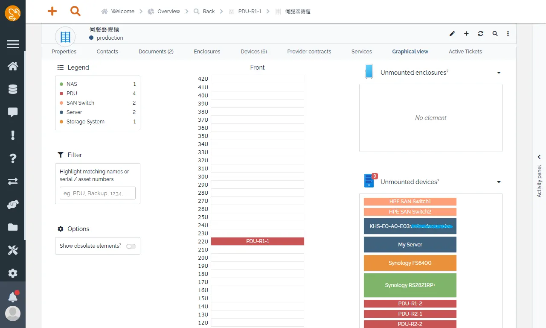
Task: Select HPE SAN Switch1 unmounted device
Action: click(x=410, y=202)
